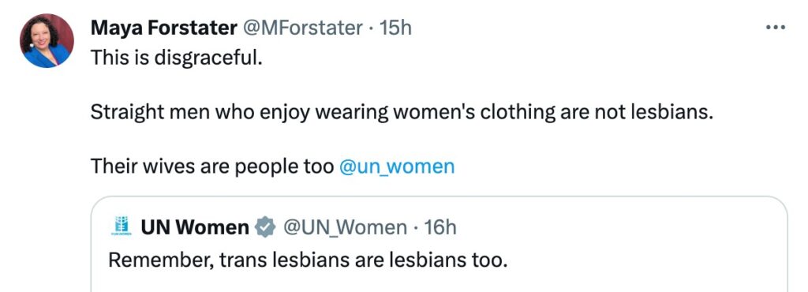This screenshot has height=292, width=808.
Task: Click the text "Their wives are people too"
Action: point(212,167)
